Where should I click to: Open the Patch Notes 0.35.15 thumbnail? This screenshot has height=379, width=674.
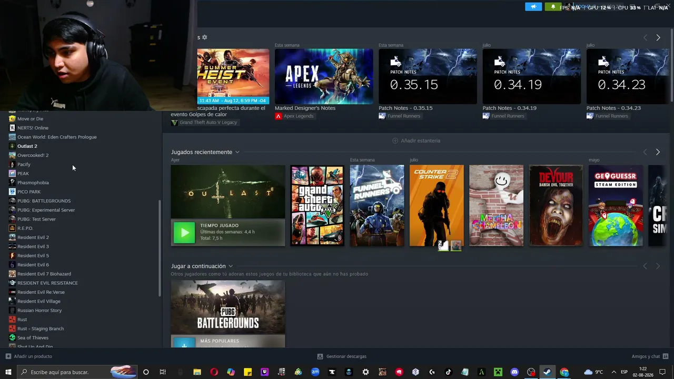[428, 77]
